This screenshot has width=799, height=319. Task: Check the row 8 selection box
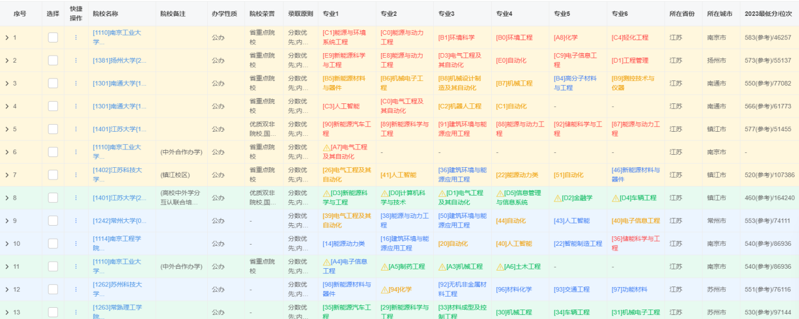[53, 198]
